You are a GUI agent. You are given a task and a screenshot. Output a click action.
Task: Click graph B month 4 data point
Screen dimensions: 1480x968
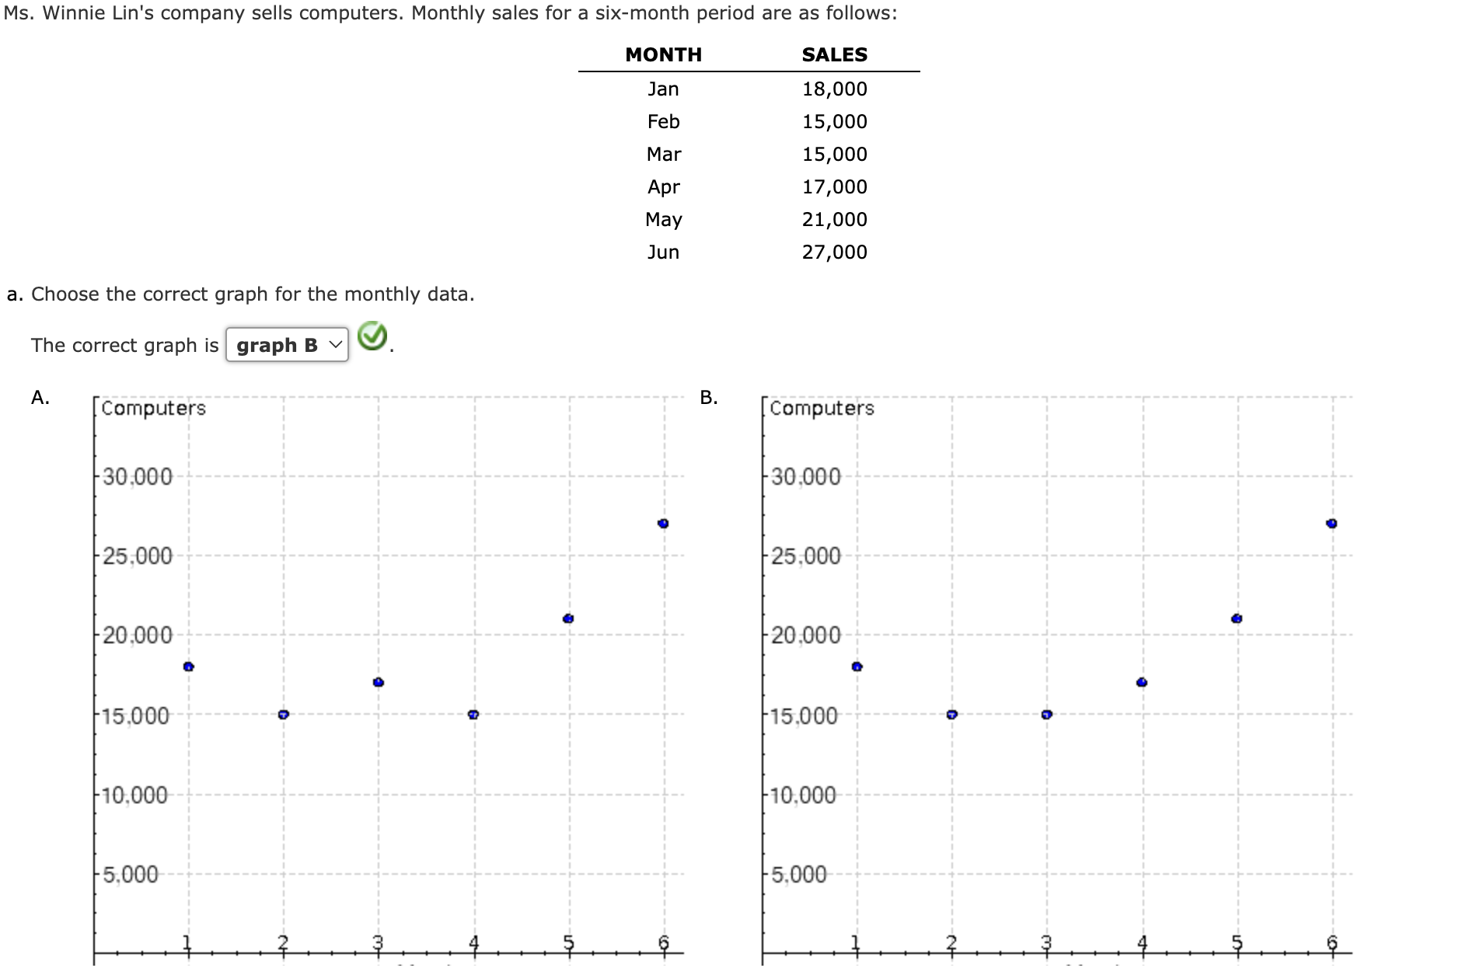1141,682
